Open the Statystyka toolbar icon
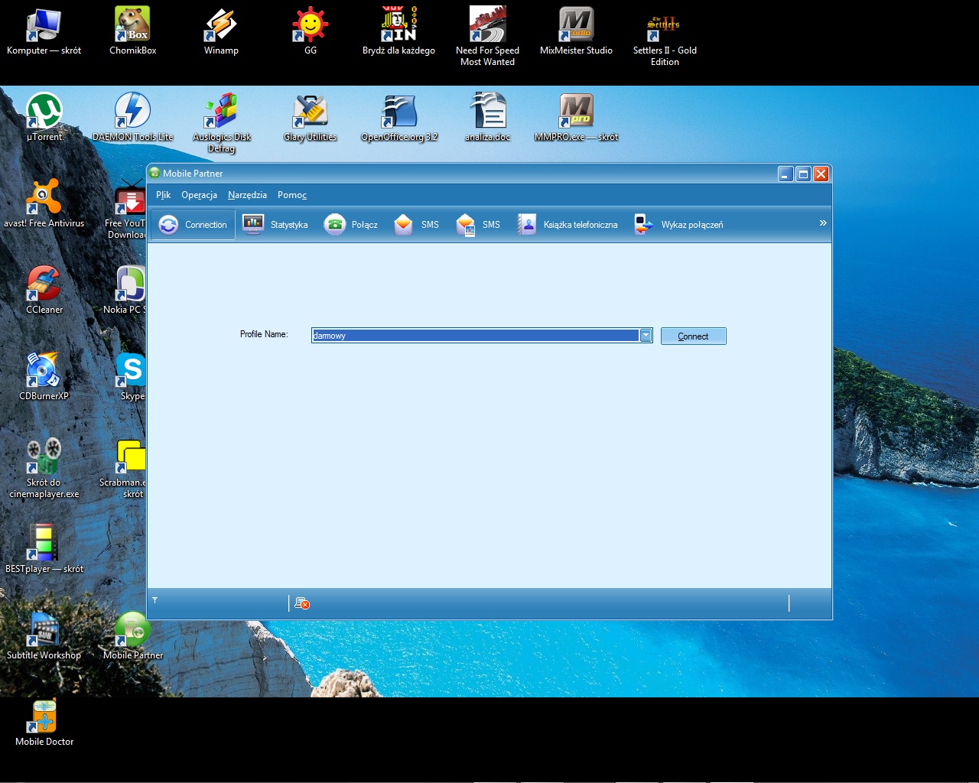The width and height of the screenshot is (979, 783). pos(253,224)
